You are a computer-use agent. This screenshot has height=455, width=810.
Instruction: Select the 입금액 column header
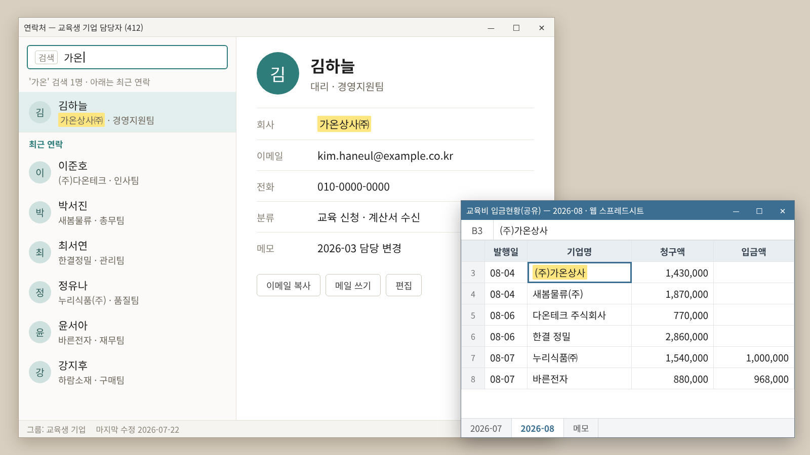pos(753,251)
